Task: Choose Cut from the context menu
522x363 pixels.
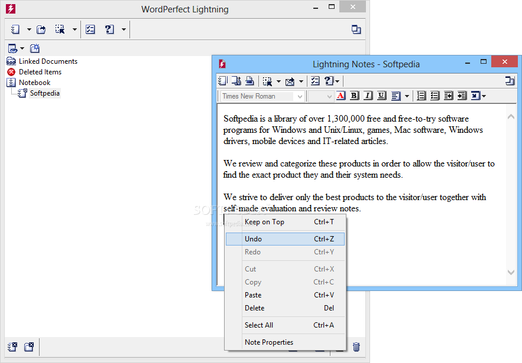Action: [x=286, y=269]
